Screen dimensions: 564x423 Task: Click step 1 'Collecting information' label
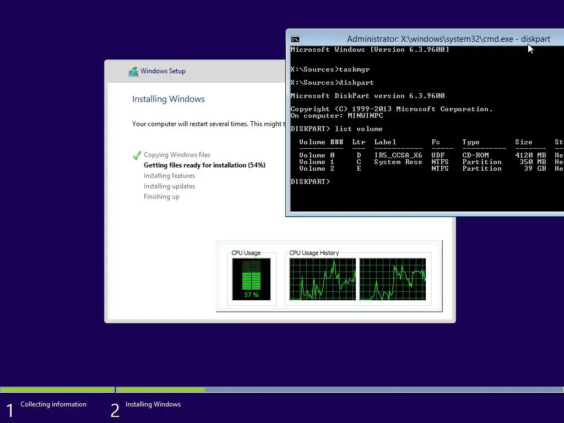point(53,404)
